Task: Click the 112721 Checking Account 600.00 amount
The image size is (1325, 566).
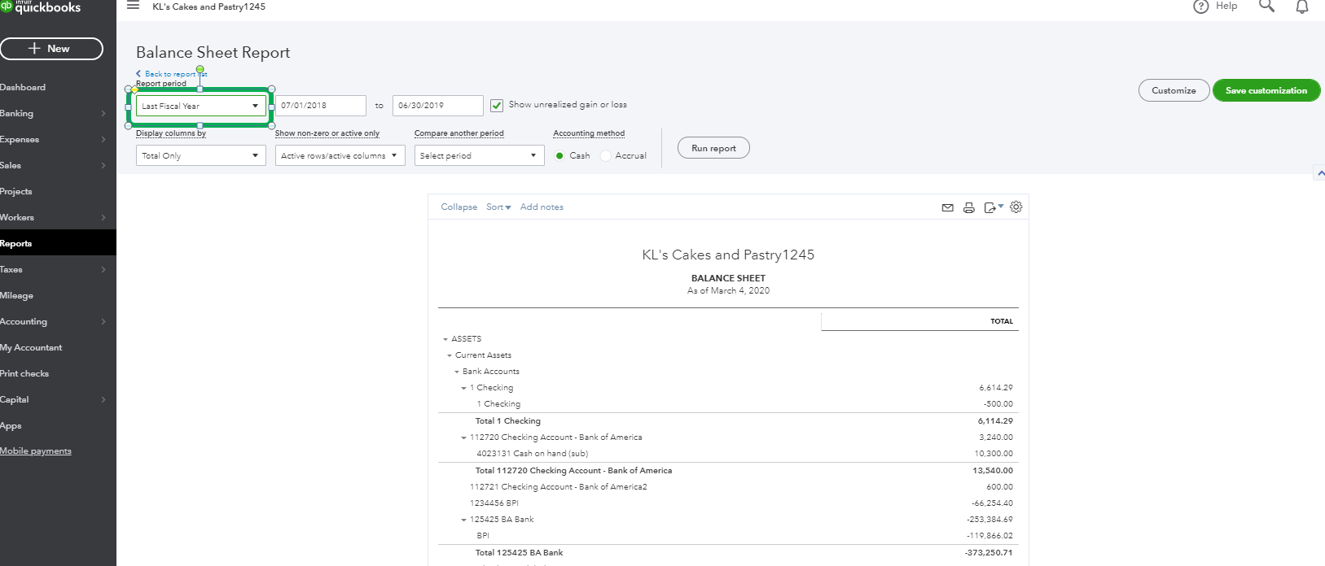Action: [1000, 487]
